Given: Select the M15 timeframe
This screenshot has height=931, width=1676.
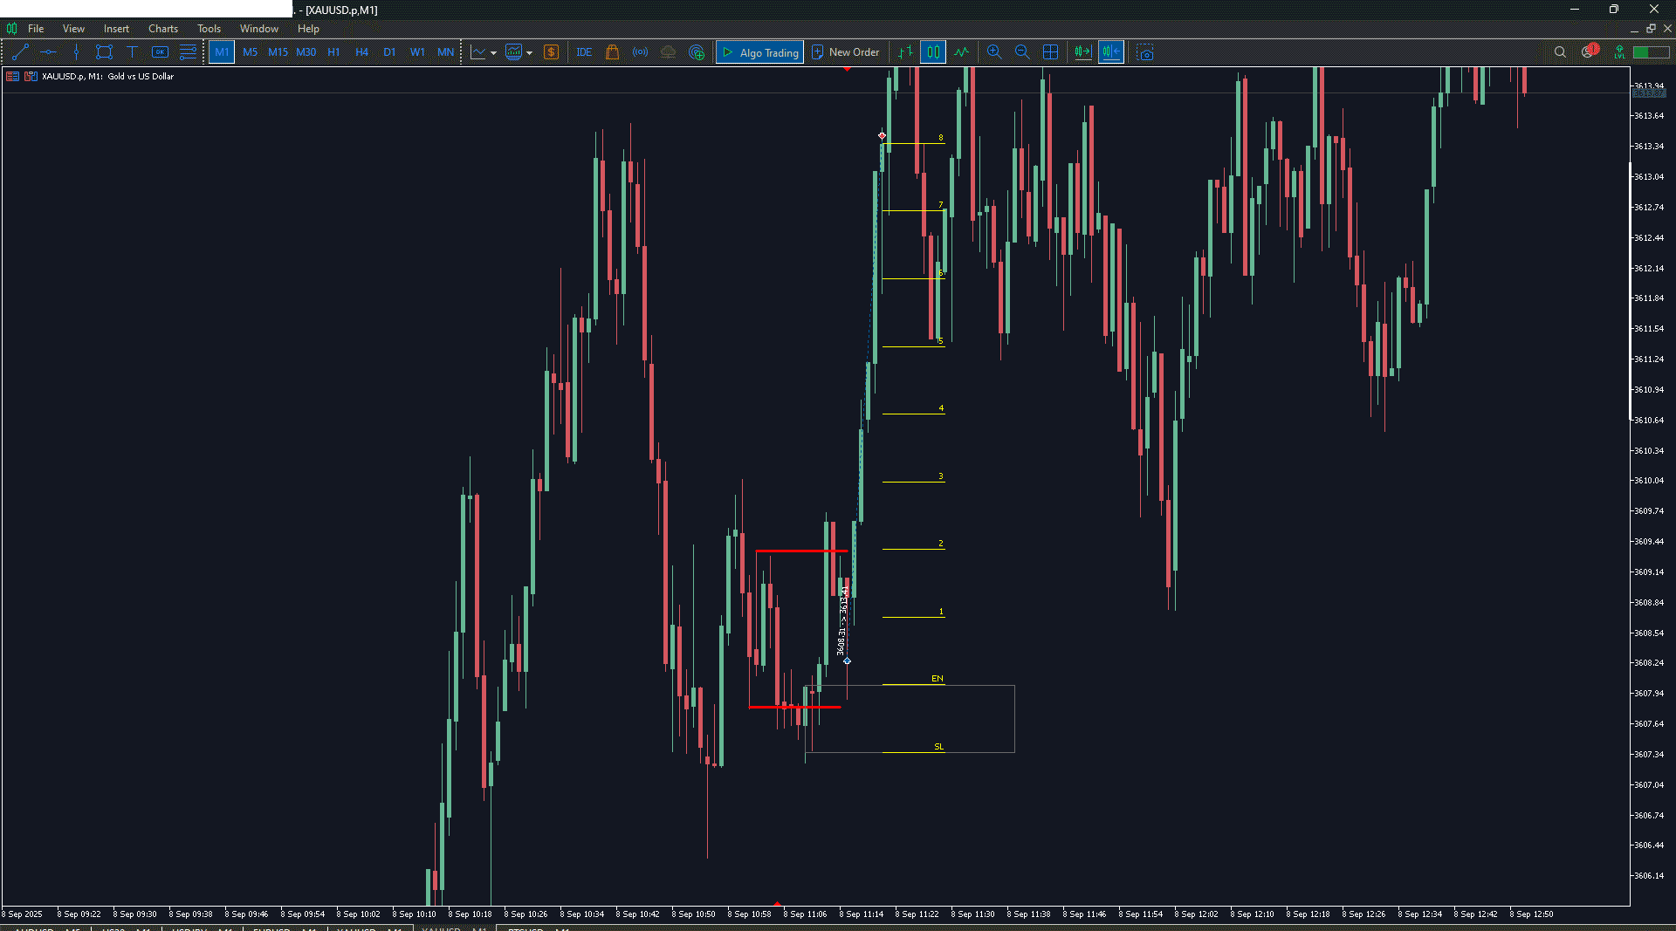Looking at the screenshot, I should click(278, 52).
